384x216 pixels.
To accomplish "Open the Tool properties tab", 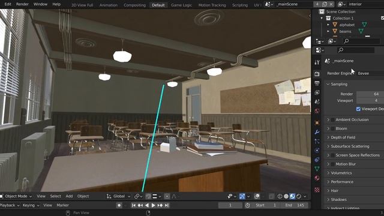I will (x=317, y=62).
